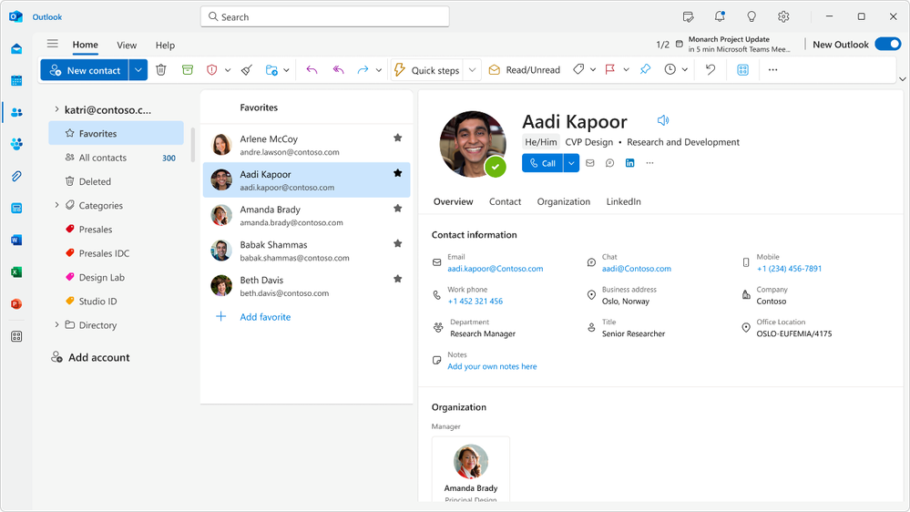Open the Calendar icon in left sidebar
This screenshot has width=910, height=512.
tap(16, 81)
